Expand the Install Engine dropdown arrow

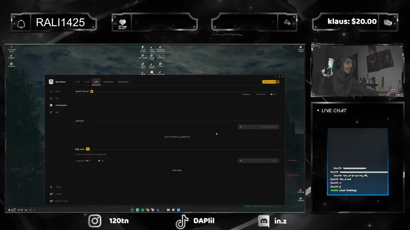(x=277, y=82)
